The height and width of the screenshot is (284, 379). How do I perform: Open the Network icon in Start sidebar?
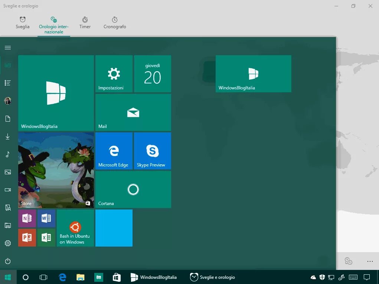point(8,208)
